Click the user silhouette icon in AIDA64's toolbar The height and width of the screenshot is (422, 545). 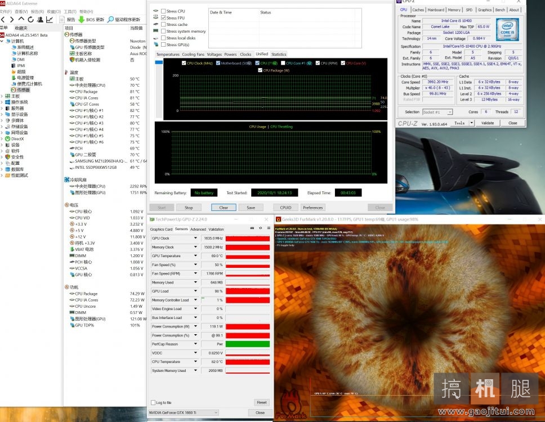[40, 20]
